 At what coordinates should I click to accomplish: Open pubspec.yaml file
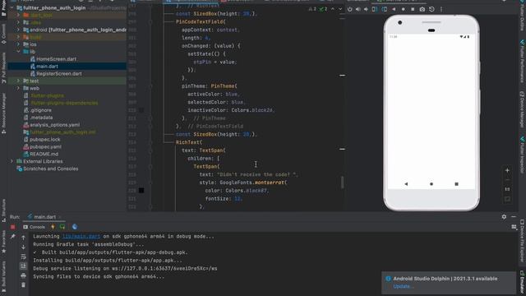tap(45, 147)
